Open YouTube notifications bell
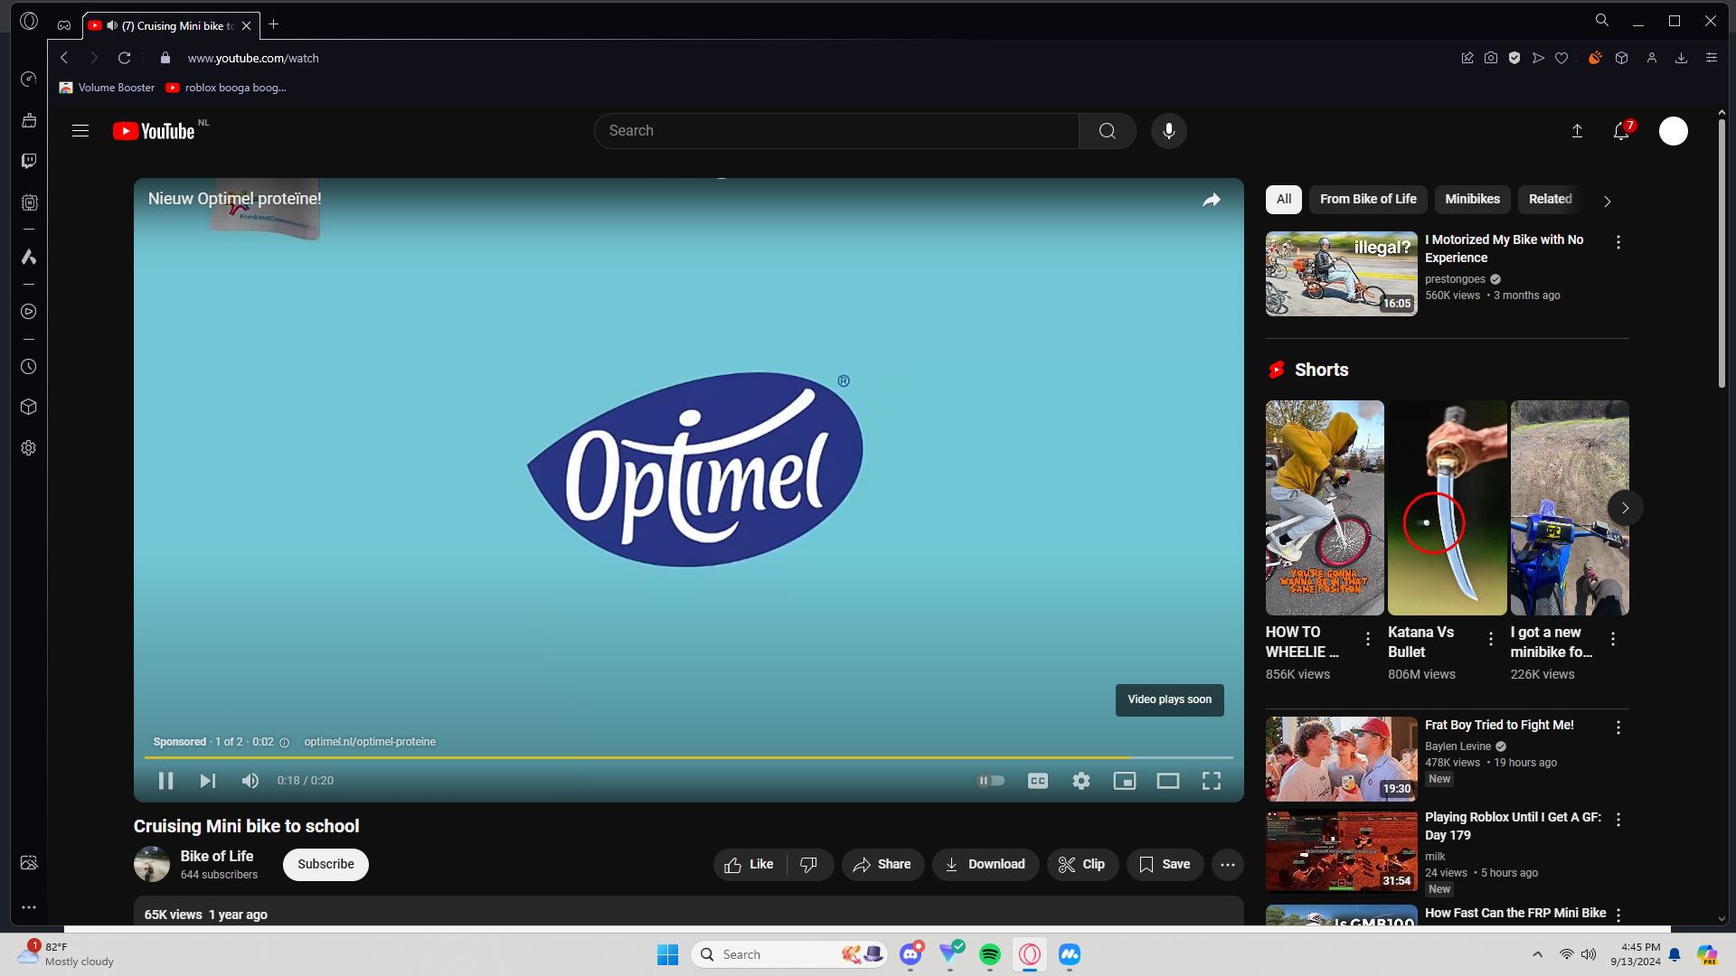Viewport: 1736px width, 976px height. (1621, 131)
